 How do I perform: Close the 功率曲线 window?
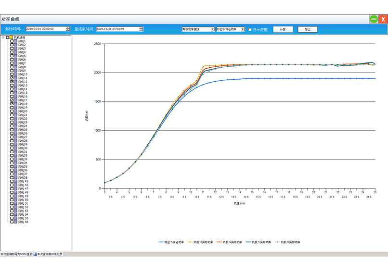pyautogui.click(x=383, y=19)
